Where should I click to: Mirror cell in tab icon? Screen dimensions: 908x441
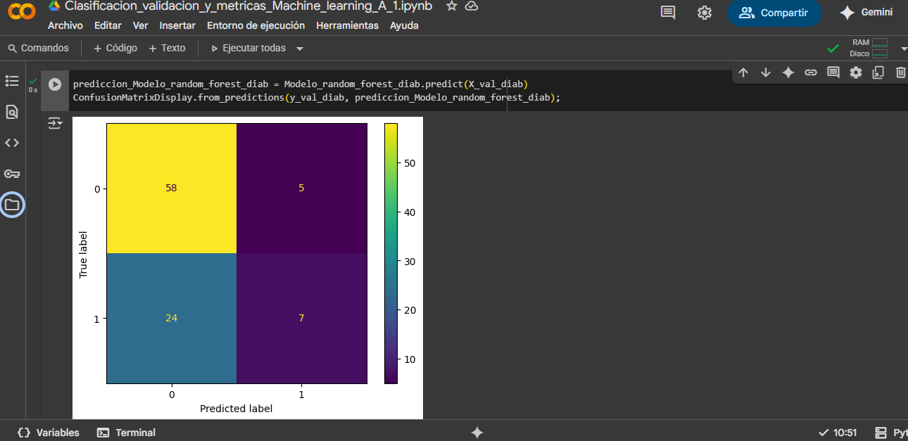point(878,72)
